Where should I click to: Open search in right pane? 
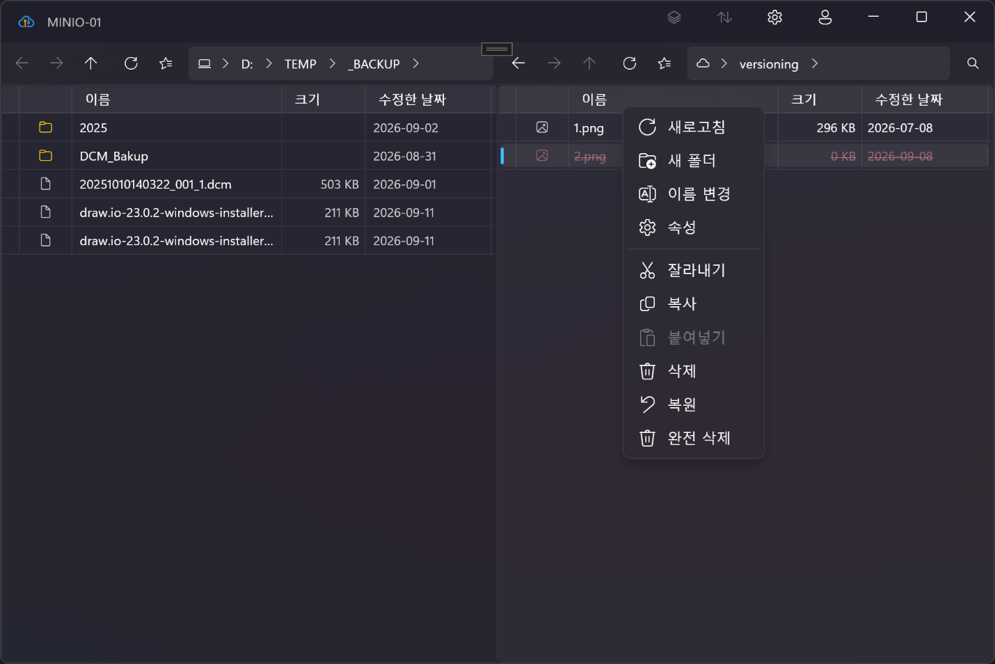973,63
